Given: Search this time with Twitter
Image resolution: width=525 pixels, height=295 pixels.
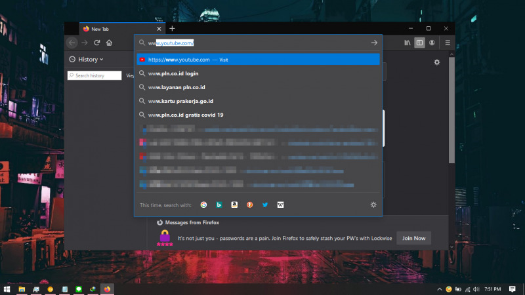Looking at the screenshot, I should (x=265, y=205).
